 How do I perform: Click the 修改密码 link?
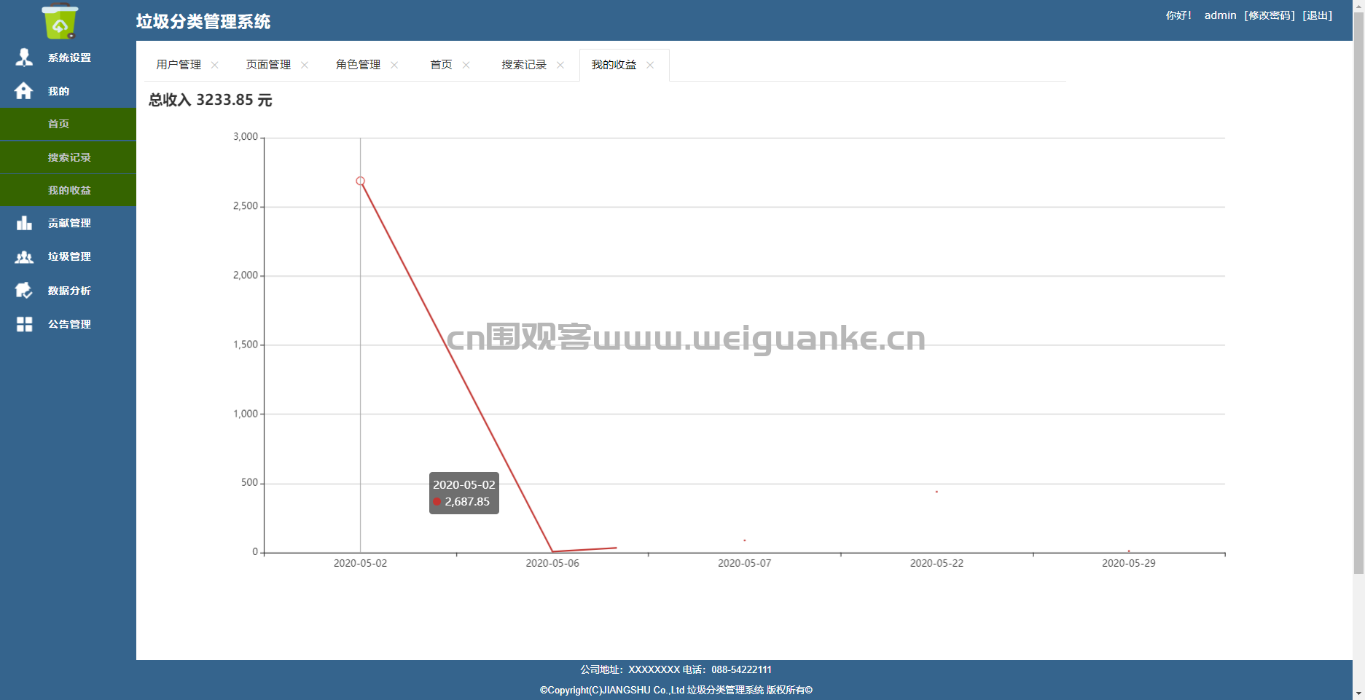pyautogui.click(x=1270, y=15)
